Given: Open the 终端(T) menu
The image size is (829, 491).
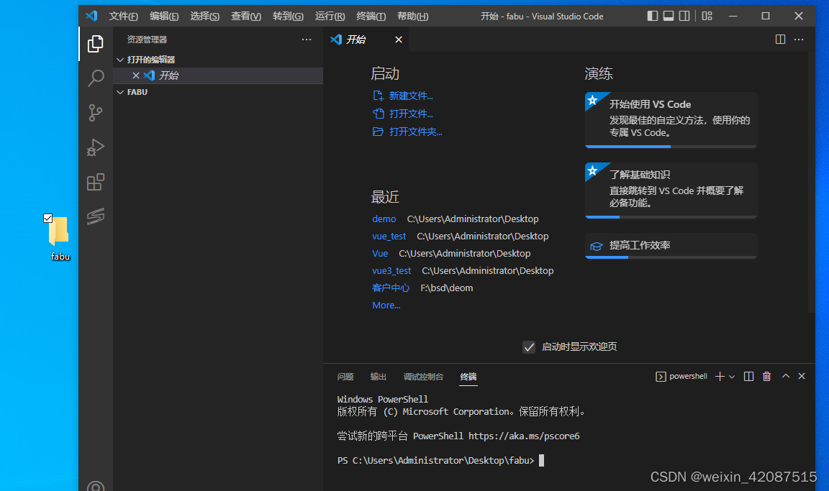Looking at the screenshot, I should pyautogui.click(x=371, y=17).
